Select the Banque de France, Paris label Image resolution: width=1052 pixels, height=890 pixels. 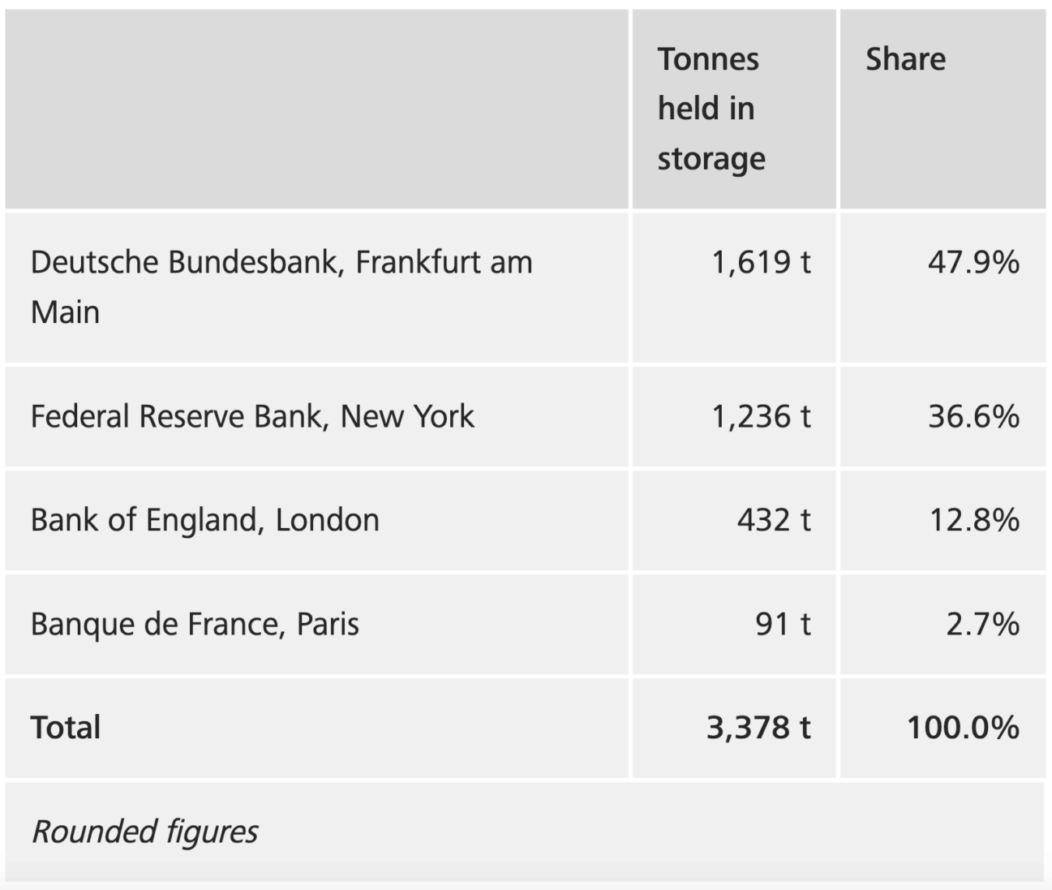click(x=195, y=624)
